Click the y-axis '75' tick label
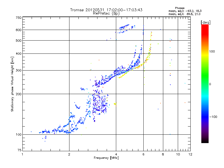 coord(20,150)
